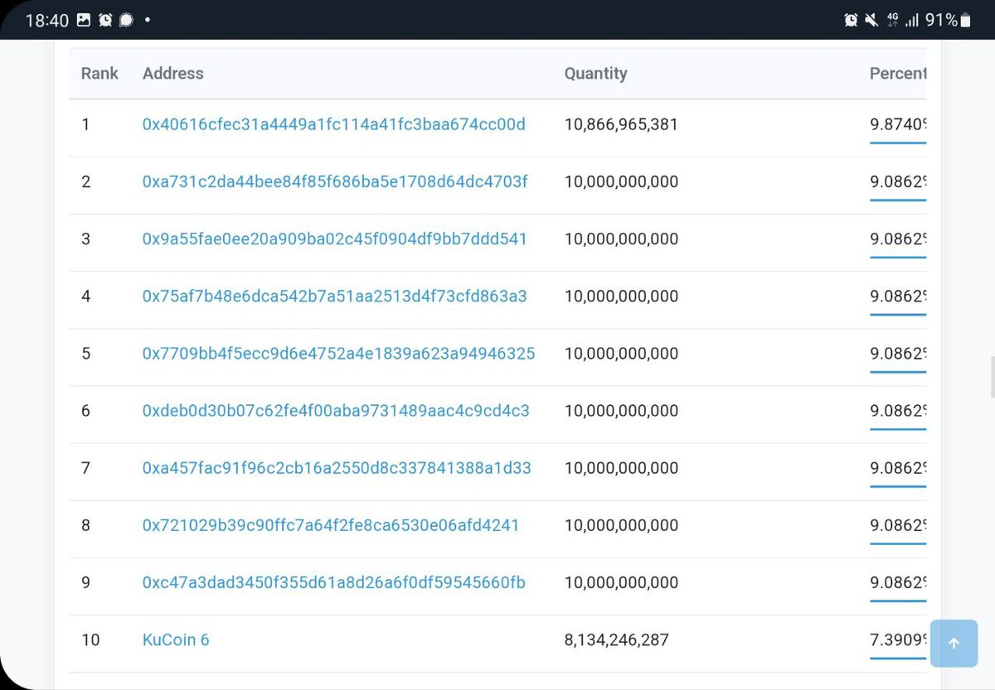Tap the cellular signal strength icon
Image resolution: width=995 pixels, height=690 pixels.
913,19
